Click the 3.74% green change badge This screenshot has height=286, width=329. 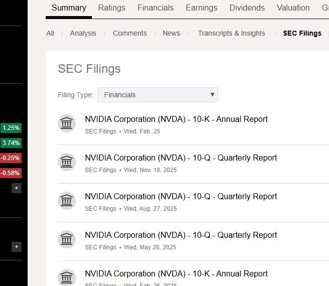(x=11, y=143)
